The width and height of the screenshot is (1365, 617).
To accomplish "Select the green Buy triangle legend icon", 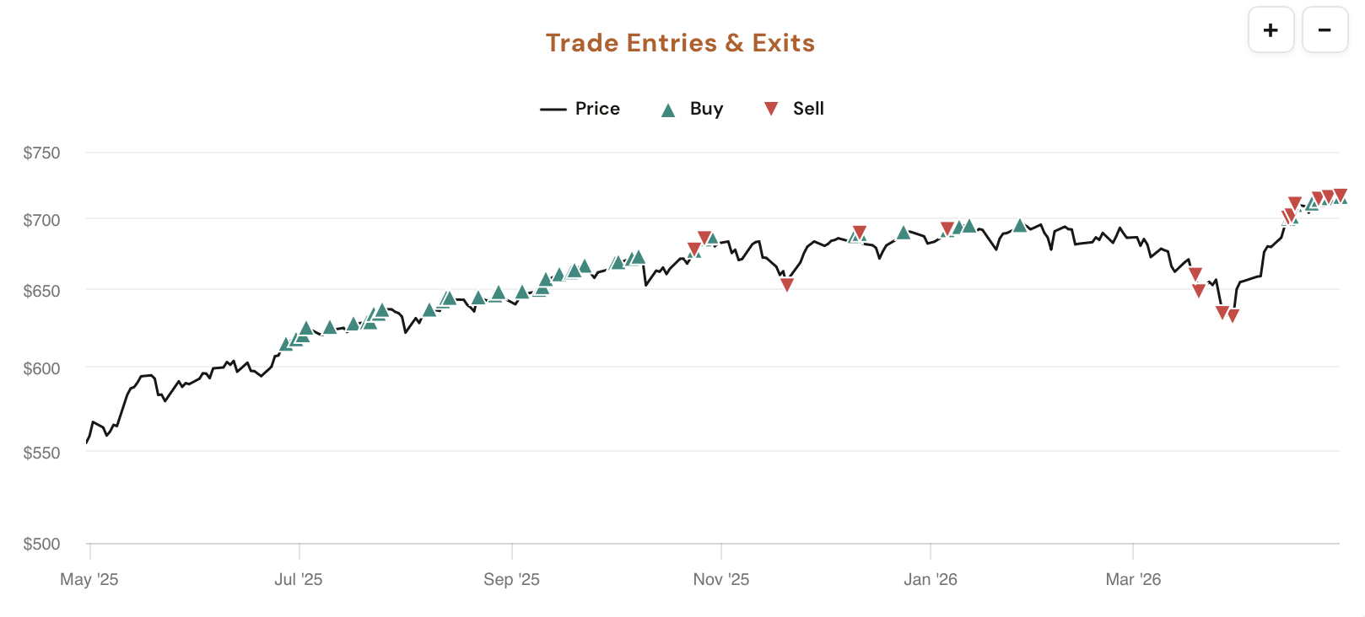I will (669, 108).
